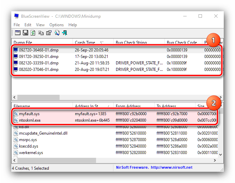The image size is (235, 183).
Task: Open the http://www.nirsoft.net link
Action: (x=171, y=167)
